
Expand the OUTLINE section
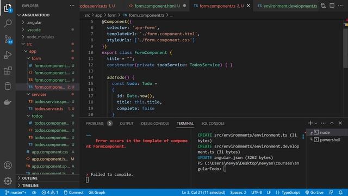pyautogui.click(x=48, y=178)
